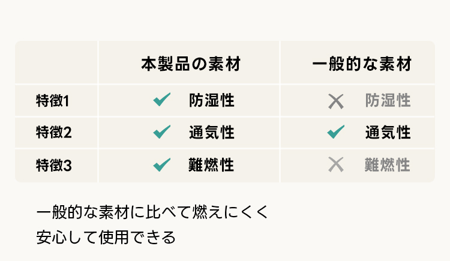Click the teal checkmark beside 本製品 防湿性

click(162, 100)
